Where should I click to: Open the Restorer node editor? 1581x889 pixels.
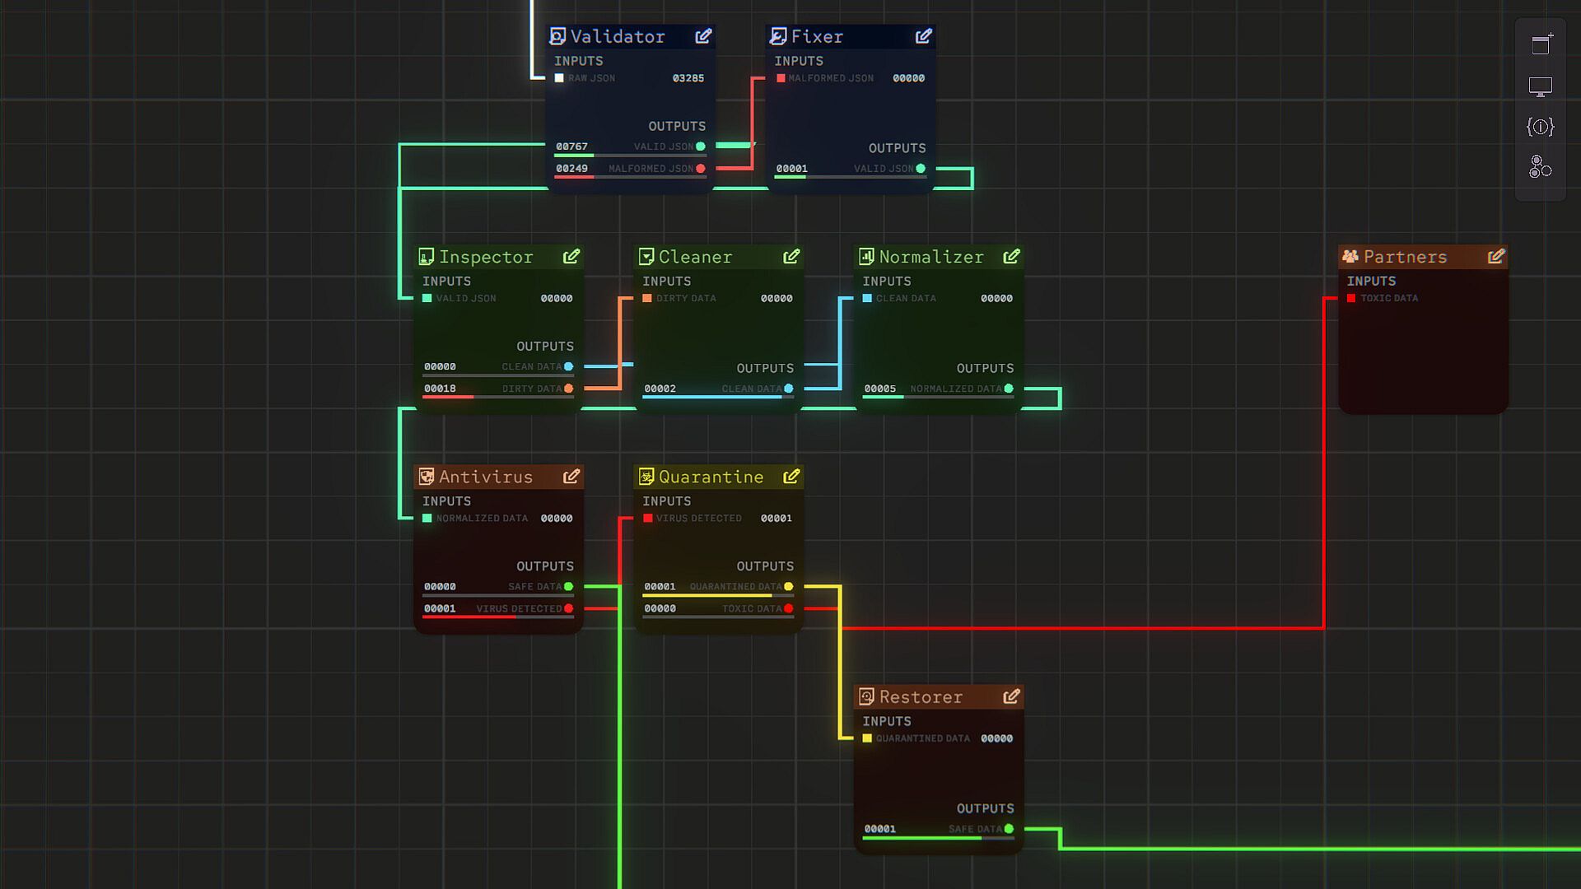(1012, 697)
